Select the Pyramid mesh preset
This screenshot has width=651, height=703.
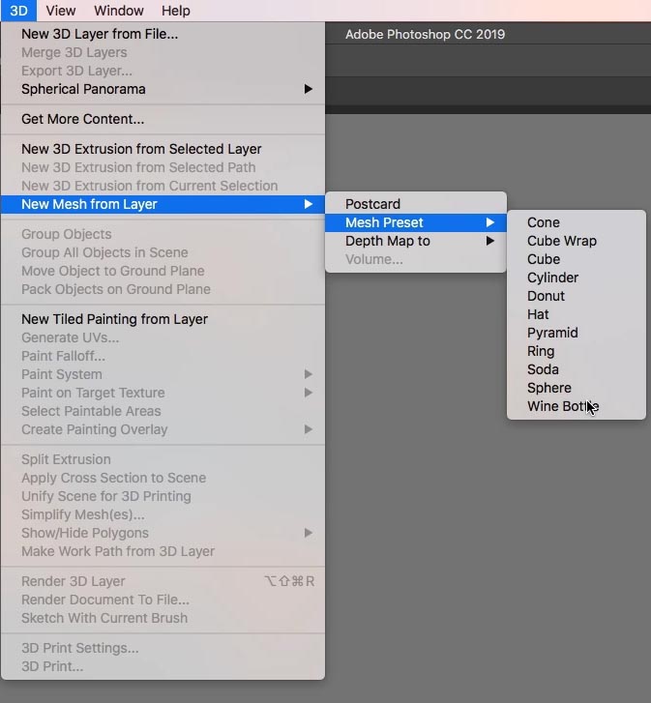(x=577, y=333)
